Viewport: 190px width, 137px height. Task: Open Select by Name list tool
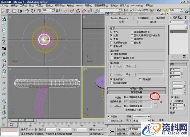pos(8,11)
